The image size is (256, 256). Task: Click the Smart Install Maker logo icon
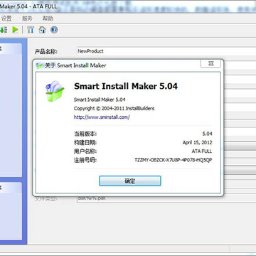click(55, 91)
